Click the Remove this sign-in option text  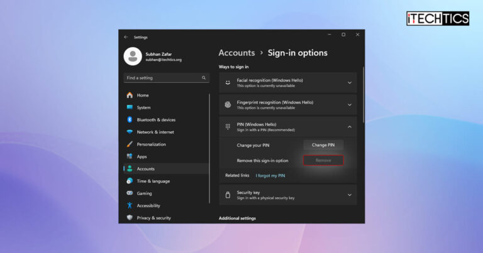point(262,161)
